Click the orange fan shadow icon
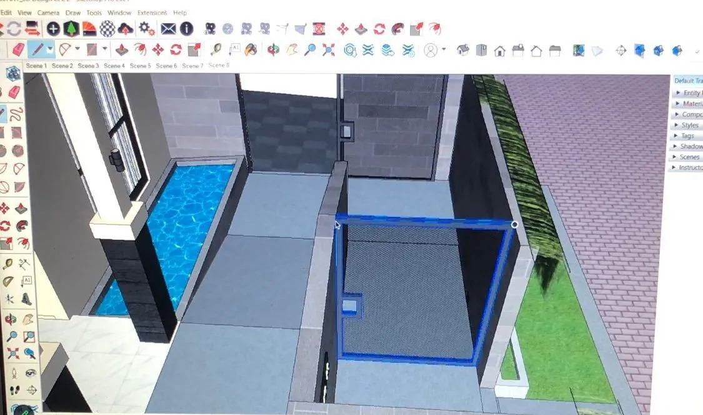This screenshot has width=703, height=415. click(x=89, y=29)
